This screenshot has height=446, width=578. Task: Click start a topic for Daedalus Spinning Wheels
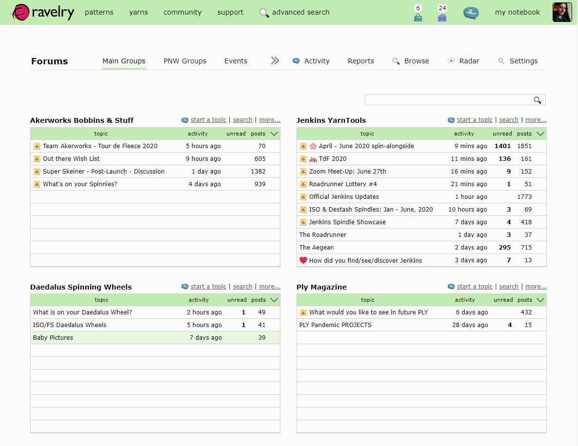(208, 287)
